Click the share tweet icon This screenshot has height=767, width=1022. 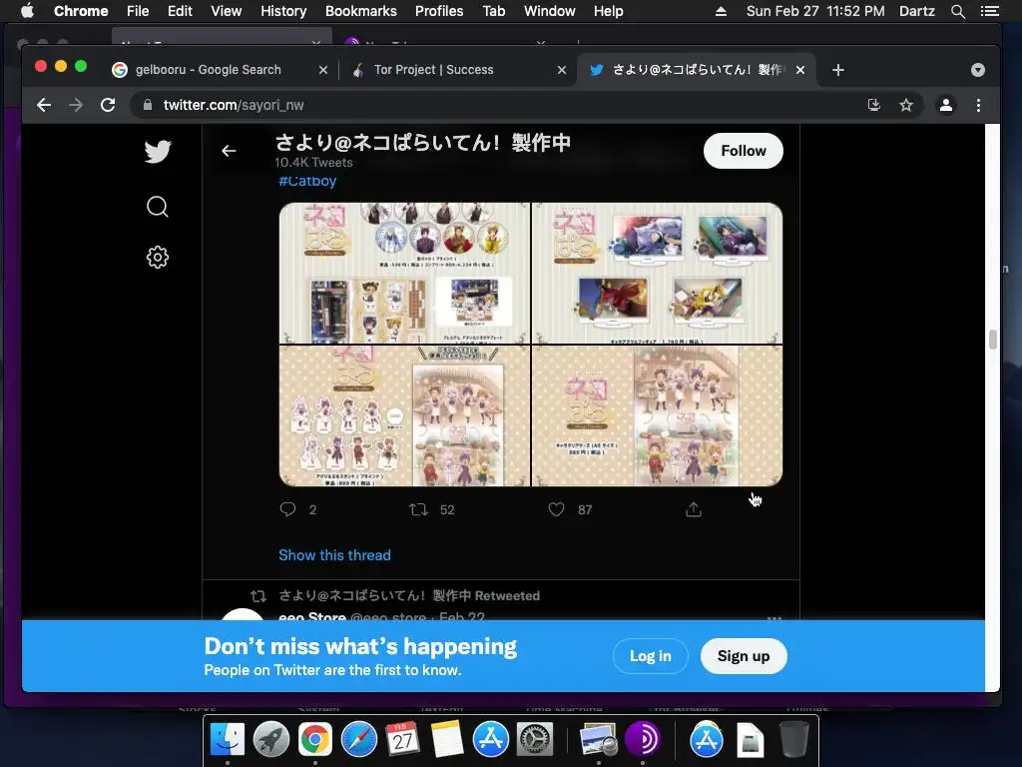(694, 509)
